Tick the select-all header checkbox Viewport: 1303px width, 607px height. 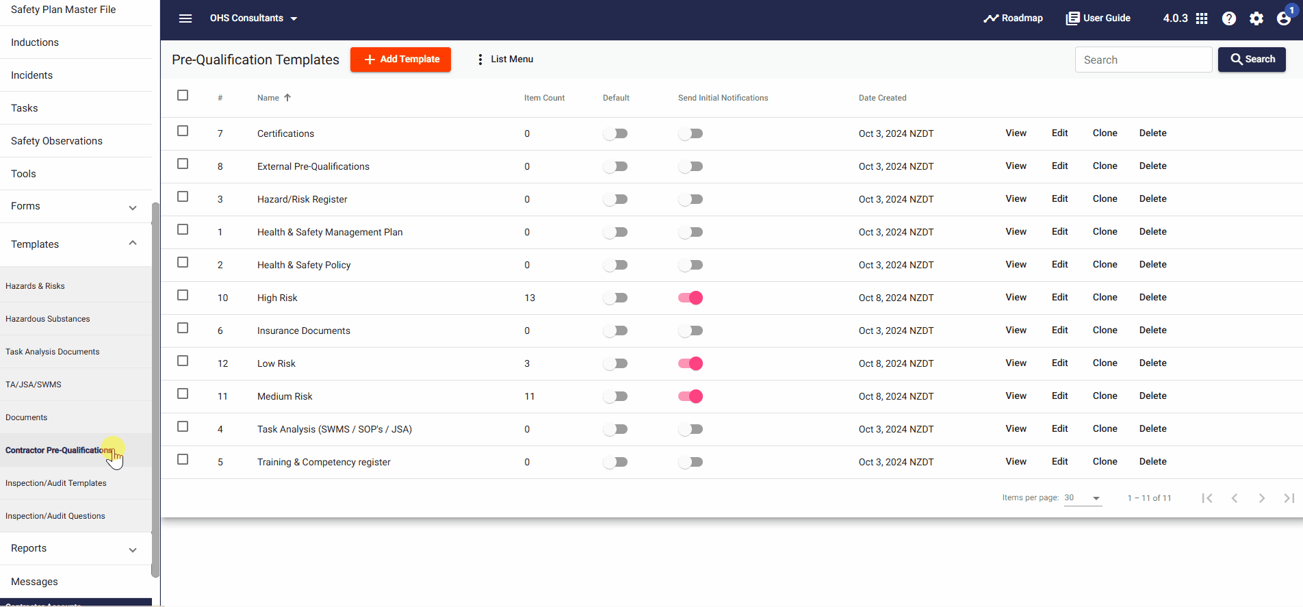pos(183,95)
